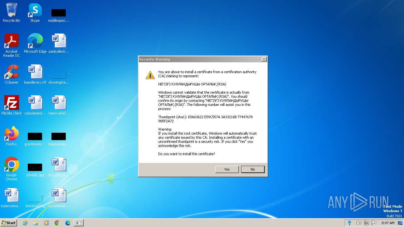
Task: Select the Google Chrome desktop shortcut
Action: [x=11, y=169]
